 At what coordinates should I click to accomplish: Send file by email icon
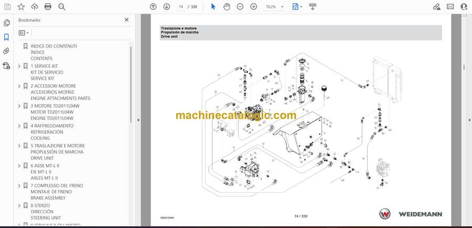[450, 7]
